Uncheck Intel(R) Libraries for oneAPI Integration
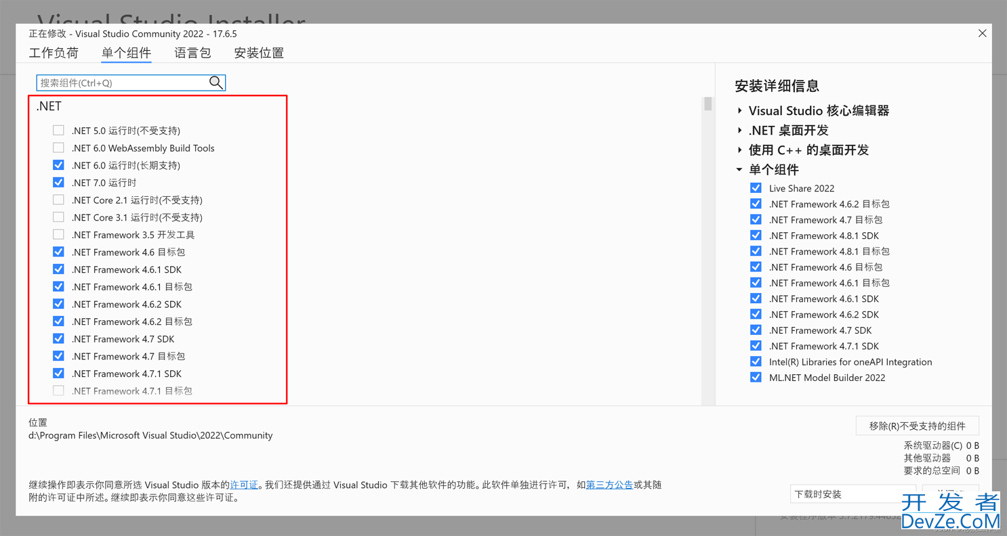This screenshot has width=1007, height=536. (x=756, y=362)
